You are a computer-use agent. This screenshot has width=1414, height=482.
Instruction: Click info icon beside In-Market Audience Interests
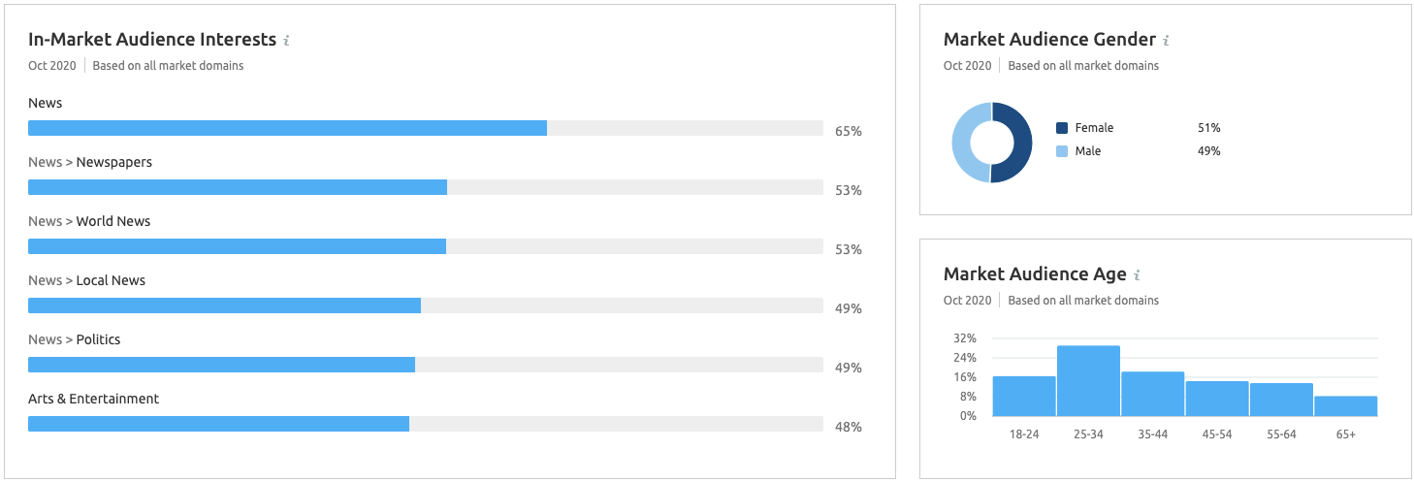286,41
